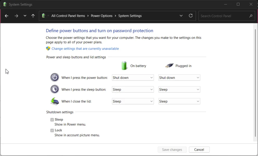Click 'When I press the power button:' label

pyautogui.click(x=84, y=78)
